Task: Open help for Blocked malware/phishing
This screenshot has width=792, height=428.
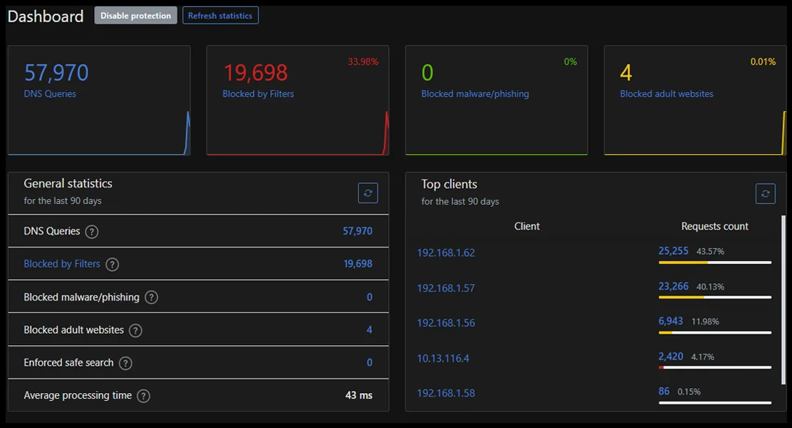Action: [x=151, y=297]
